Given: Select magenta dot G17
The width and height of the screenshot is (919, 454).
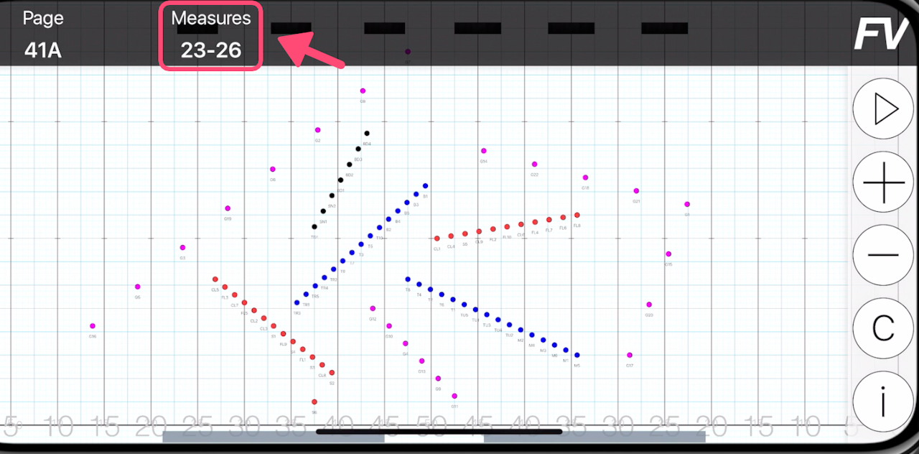Looking at the screenshot, I should [x=630, y=355].
